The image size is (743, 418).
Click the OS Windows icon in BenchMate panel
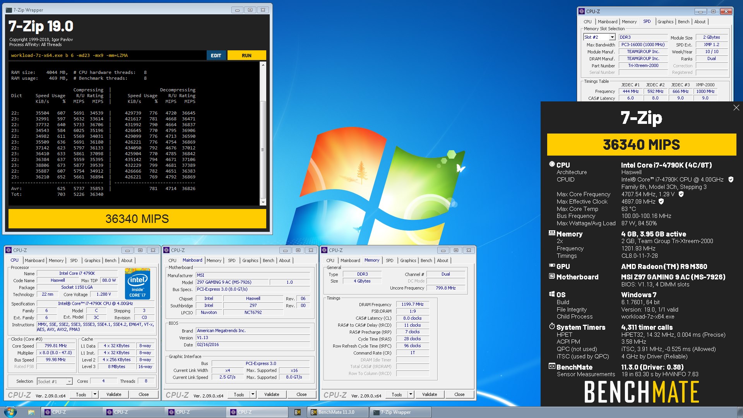[x=552, y=294]
